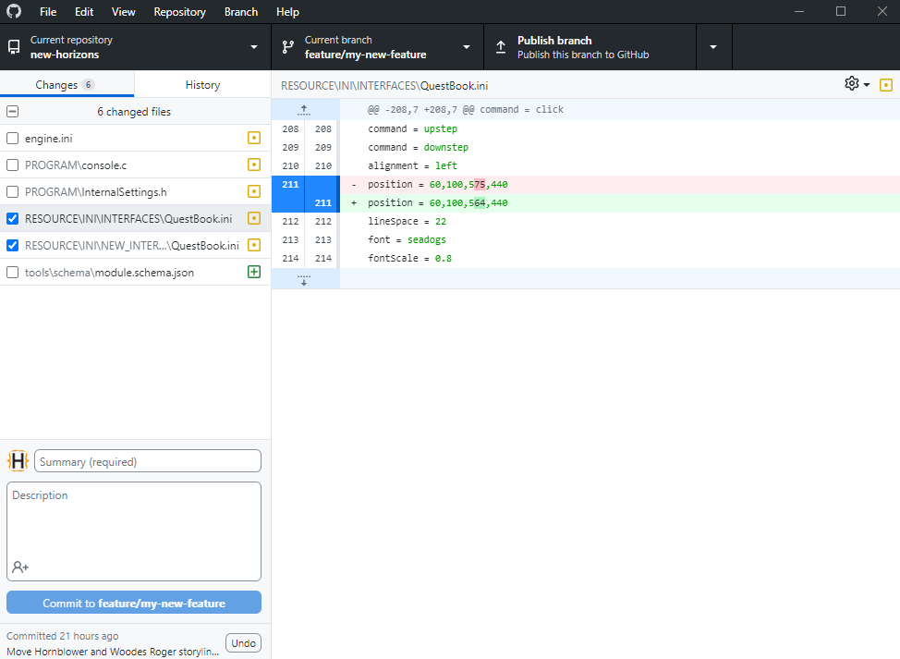Uncheck the NEW_INTER QuestBook.ini checkbox
This screenshot has width=900, height=659.
(x=13, y=246)
